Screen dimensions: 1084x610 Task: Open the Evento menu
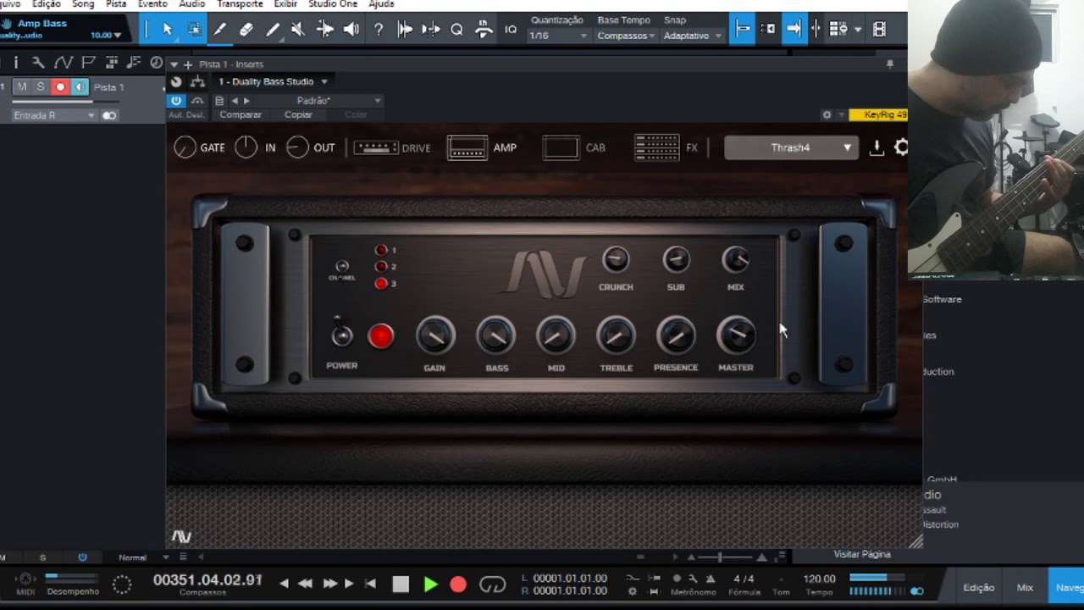[152, 4]
